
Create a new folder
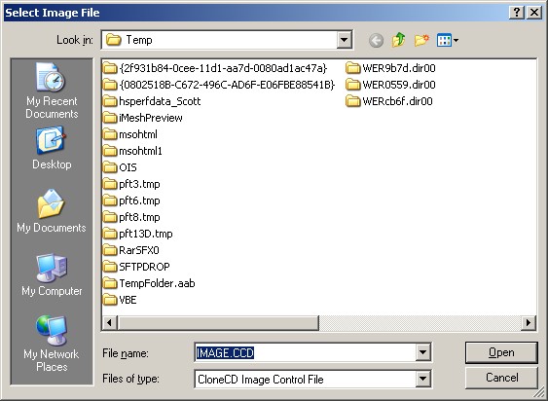(421, 40)
